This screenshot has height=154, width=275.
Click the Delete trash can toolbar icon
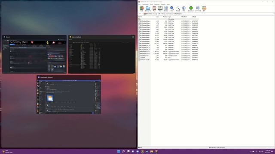pyautogui.click(x=166, y=9)
